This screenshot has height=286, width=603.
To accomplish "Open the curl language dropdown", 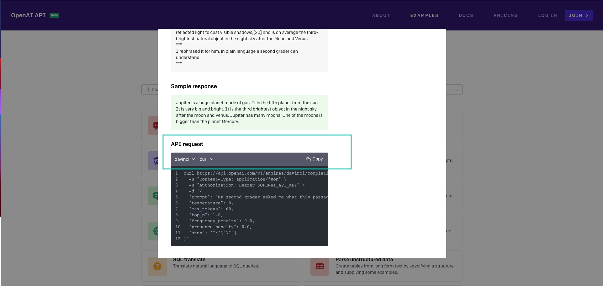I will pos(206,159).
